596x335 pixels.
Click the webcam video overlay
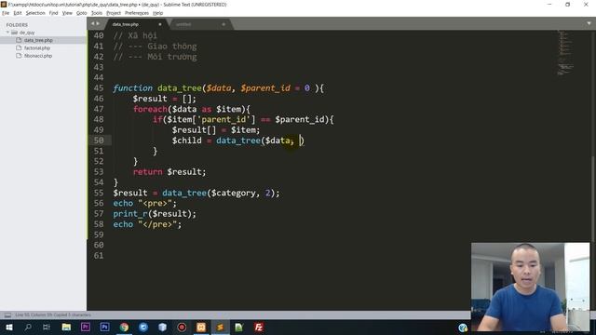pos(531,287)
